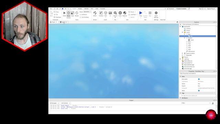Toggle the Value property checkbox
Screen dimensions: 220x124
(x=199, y=91)
